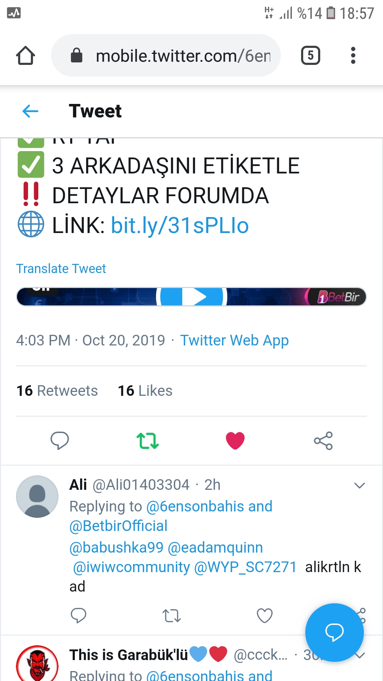The width and height of the screenshot is (383, 681).
Task: Open Twitter Web App source link
Action: (234, 340)
